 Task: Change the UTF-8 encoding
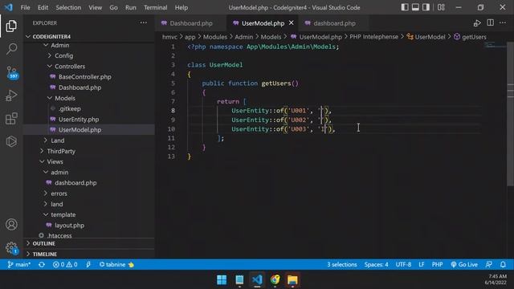[x=403, y=264]
